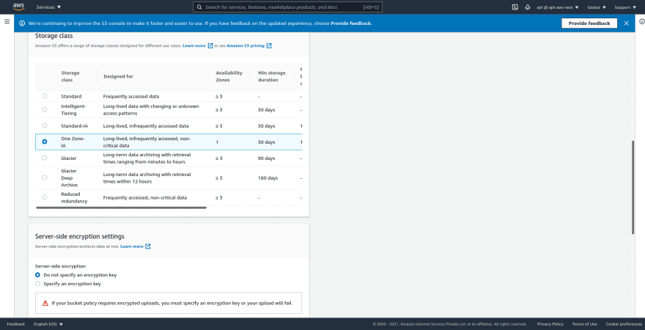Image resolution: width=645 pixels, height=330 pixels.
Task: Open the right-side info panel icon
Action: [x=642, y=21]
